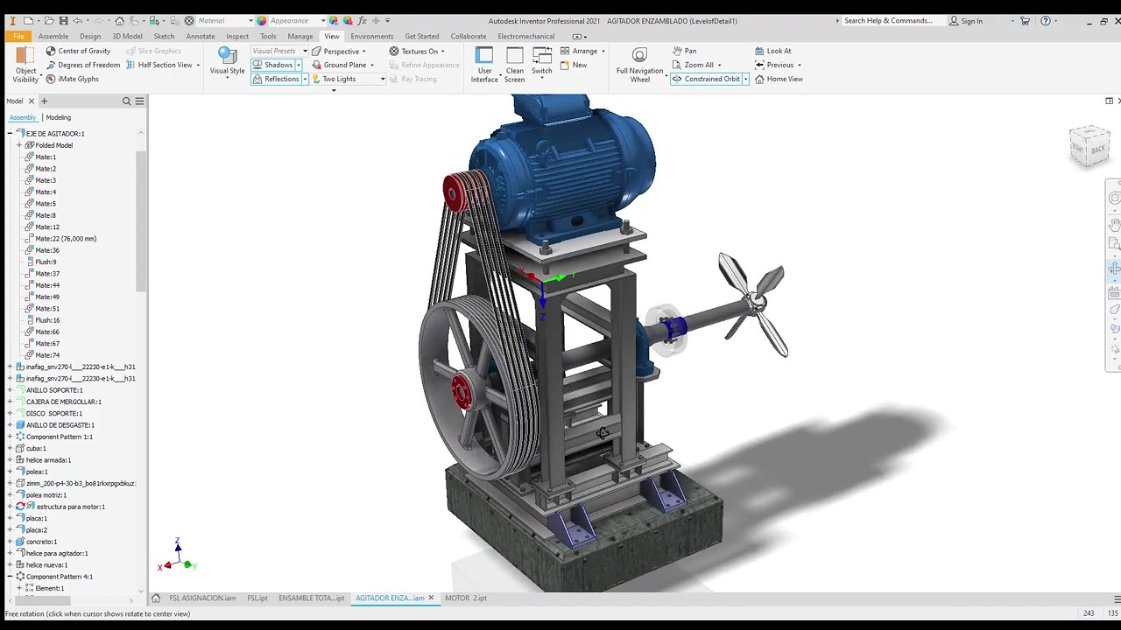Switch to Environments ribbon tab
The height and width of the screenshot is (630, 1121).
372,36
